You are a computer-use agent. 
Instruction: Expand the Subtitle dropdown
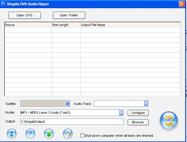click(x=67, y=103)
